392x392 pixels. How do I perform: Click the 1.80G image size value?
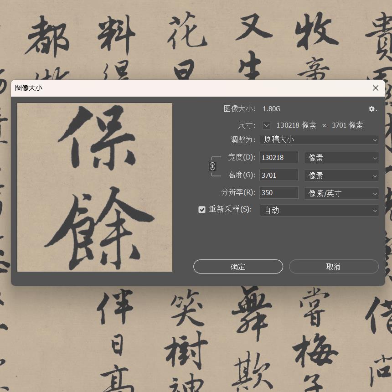click(272, 109)
